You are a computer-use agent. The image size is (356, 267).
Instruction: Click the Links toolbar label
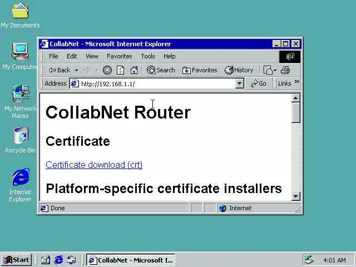(x=284, y=84)
